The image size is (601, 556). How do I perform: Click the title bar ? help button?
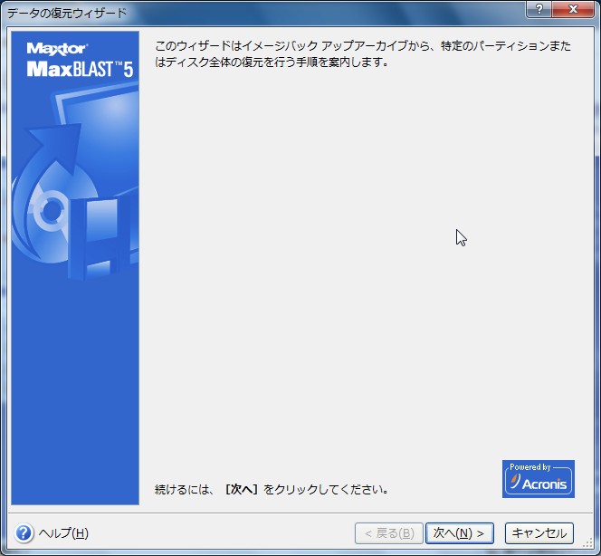(x=539, y=9)
